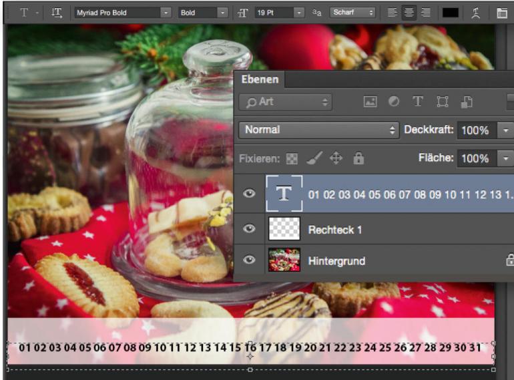Click the number 31 in canvas text
Viewport: 514px width, 380px height.
tap(475, 347)
